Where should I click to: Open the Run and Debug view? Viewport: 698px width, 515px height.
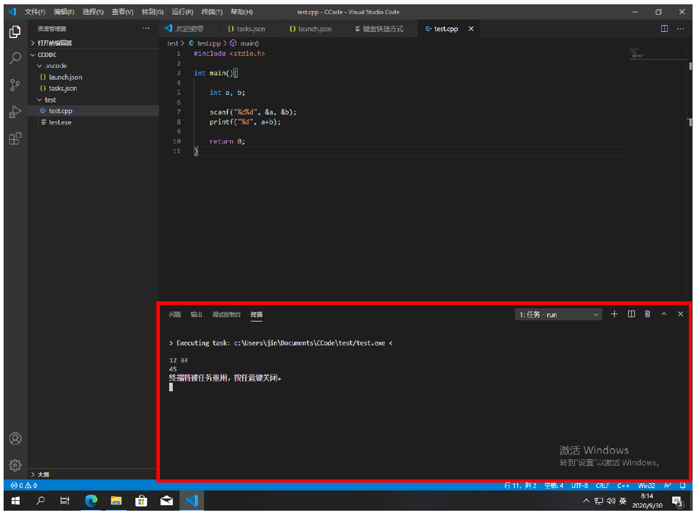pyautogui.click(x=15, y=112)
